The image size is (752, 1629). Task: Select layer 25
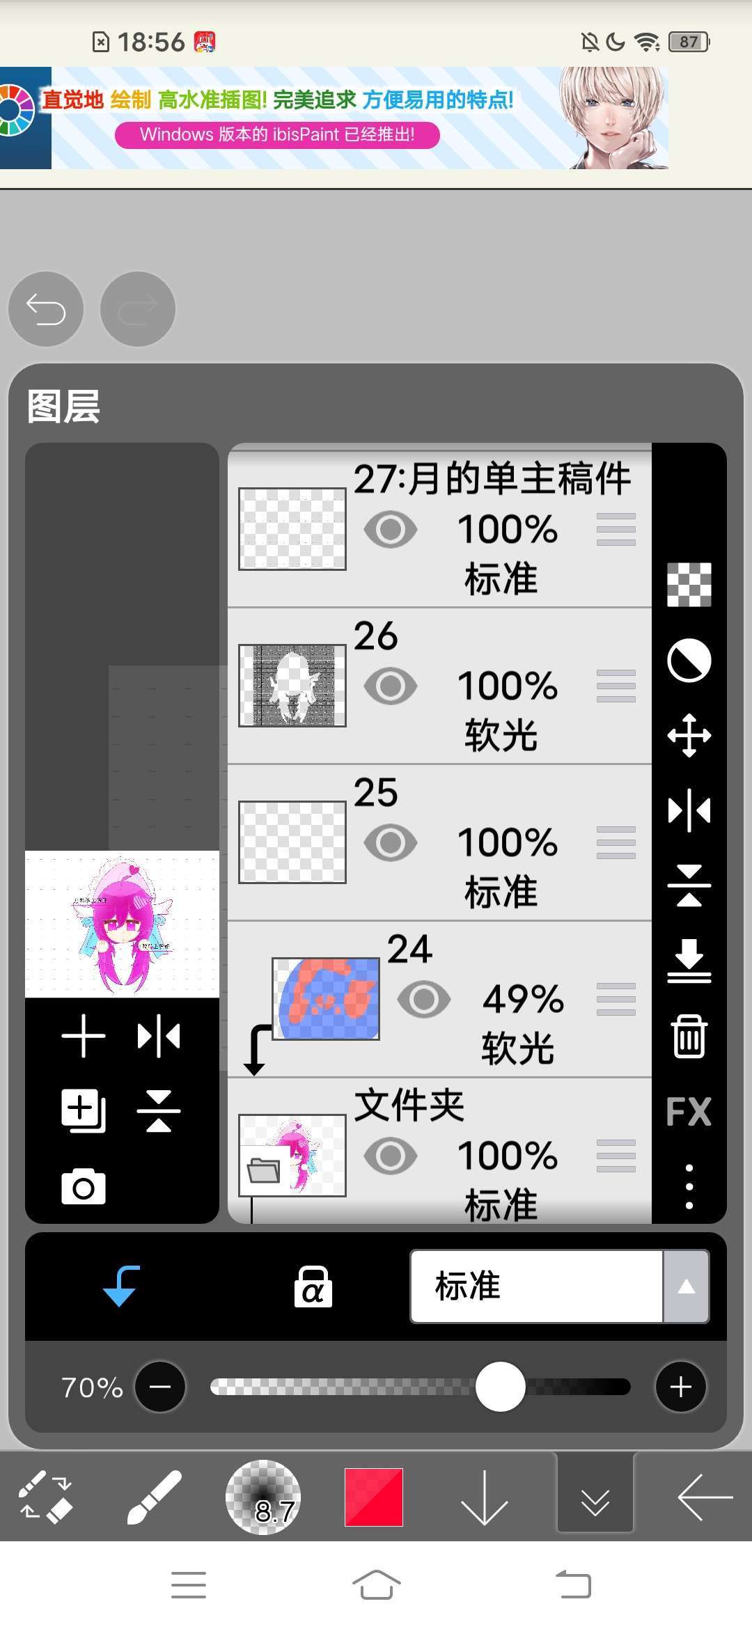[439, 843]
